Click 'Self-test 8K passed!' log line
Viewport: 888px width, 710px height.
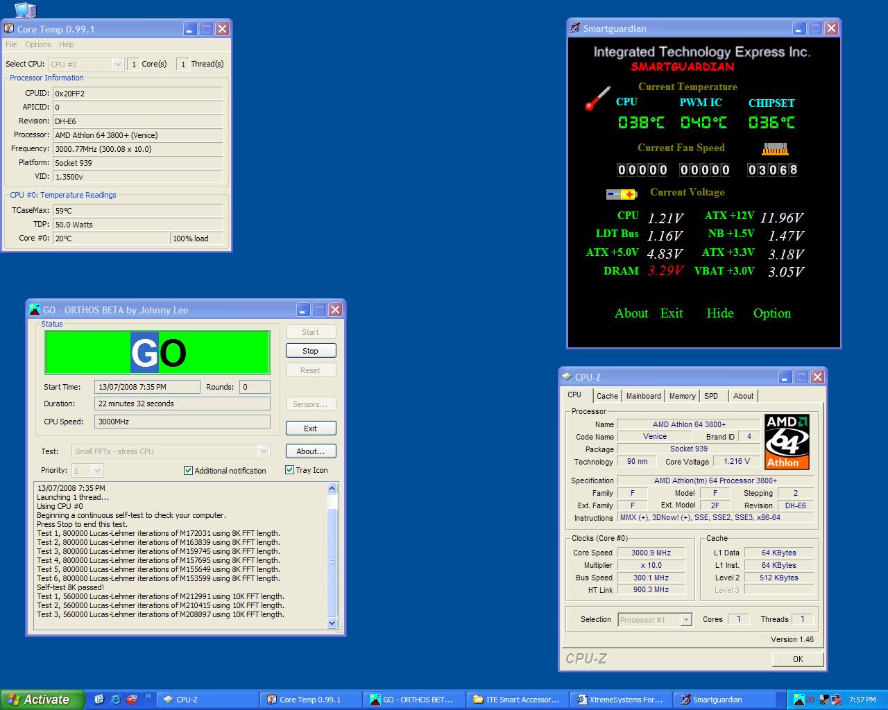pyautogui.click(x=70, y=587)
